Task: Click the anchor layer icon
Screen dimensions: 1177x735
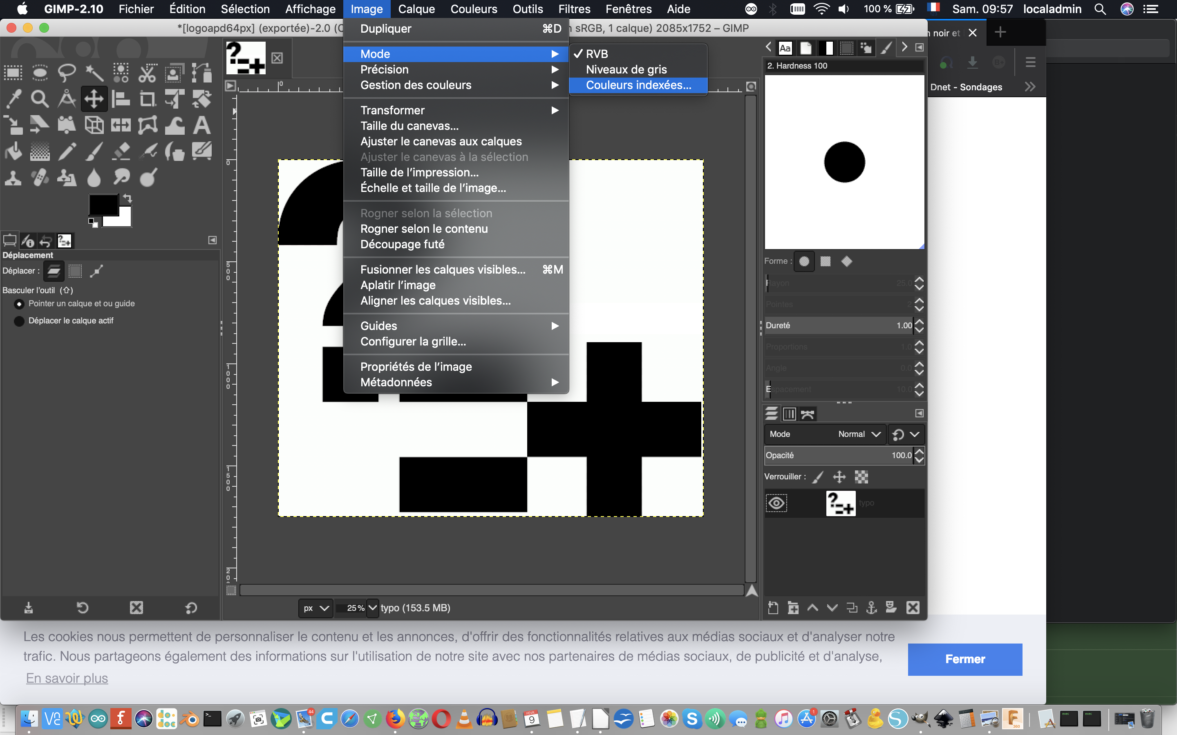Action: coord(872,607)
